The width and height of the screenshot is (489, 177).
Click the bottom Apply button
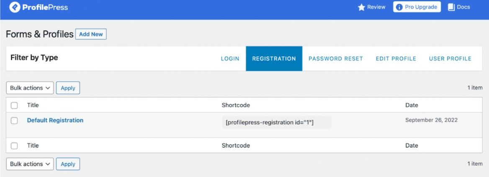click(68, 164)
